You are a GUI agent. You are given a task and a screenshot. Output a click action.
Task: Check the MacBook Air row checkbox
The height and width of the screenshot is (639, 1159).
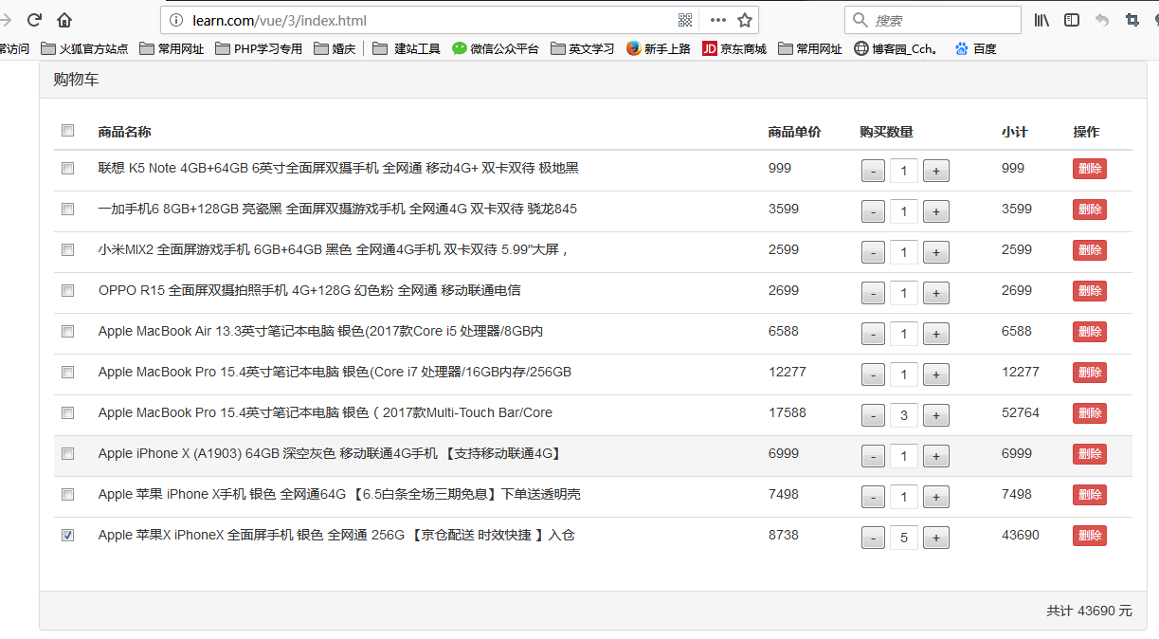pyautogui.click(x=67, y=331)
